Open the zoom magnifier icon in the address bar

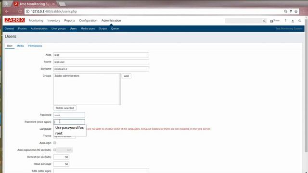pos(285,12)
